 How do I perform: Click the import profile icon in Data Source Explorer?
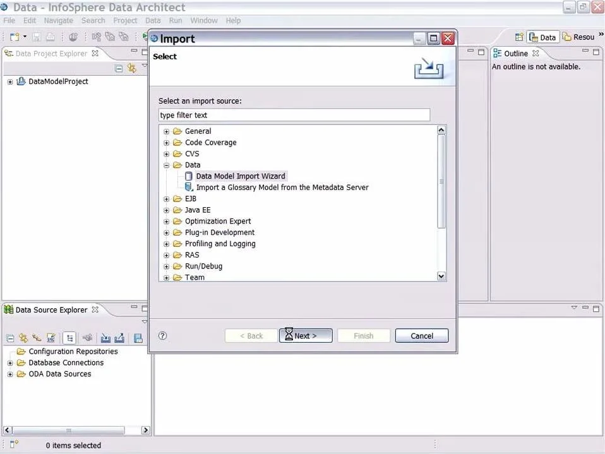tap(105, 338)
